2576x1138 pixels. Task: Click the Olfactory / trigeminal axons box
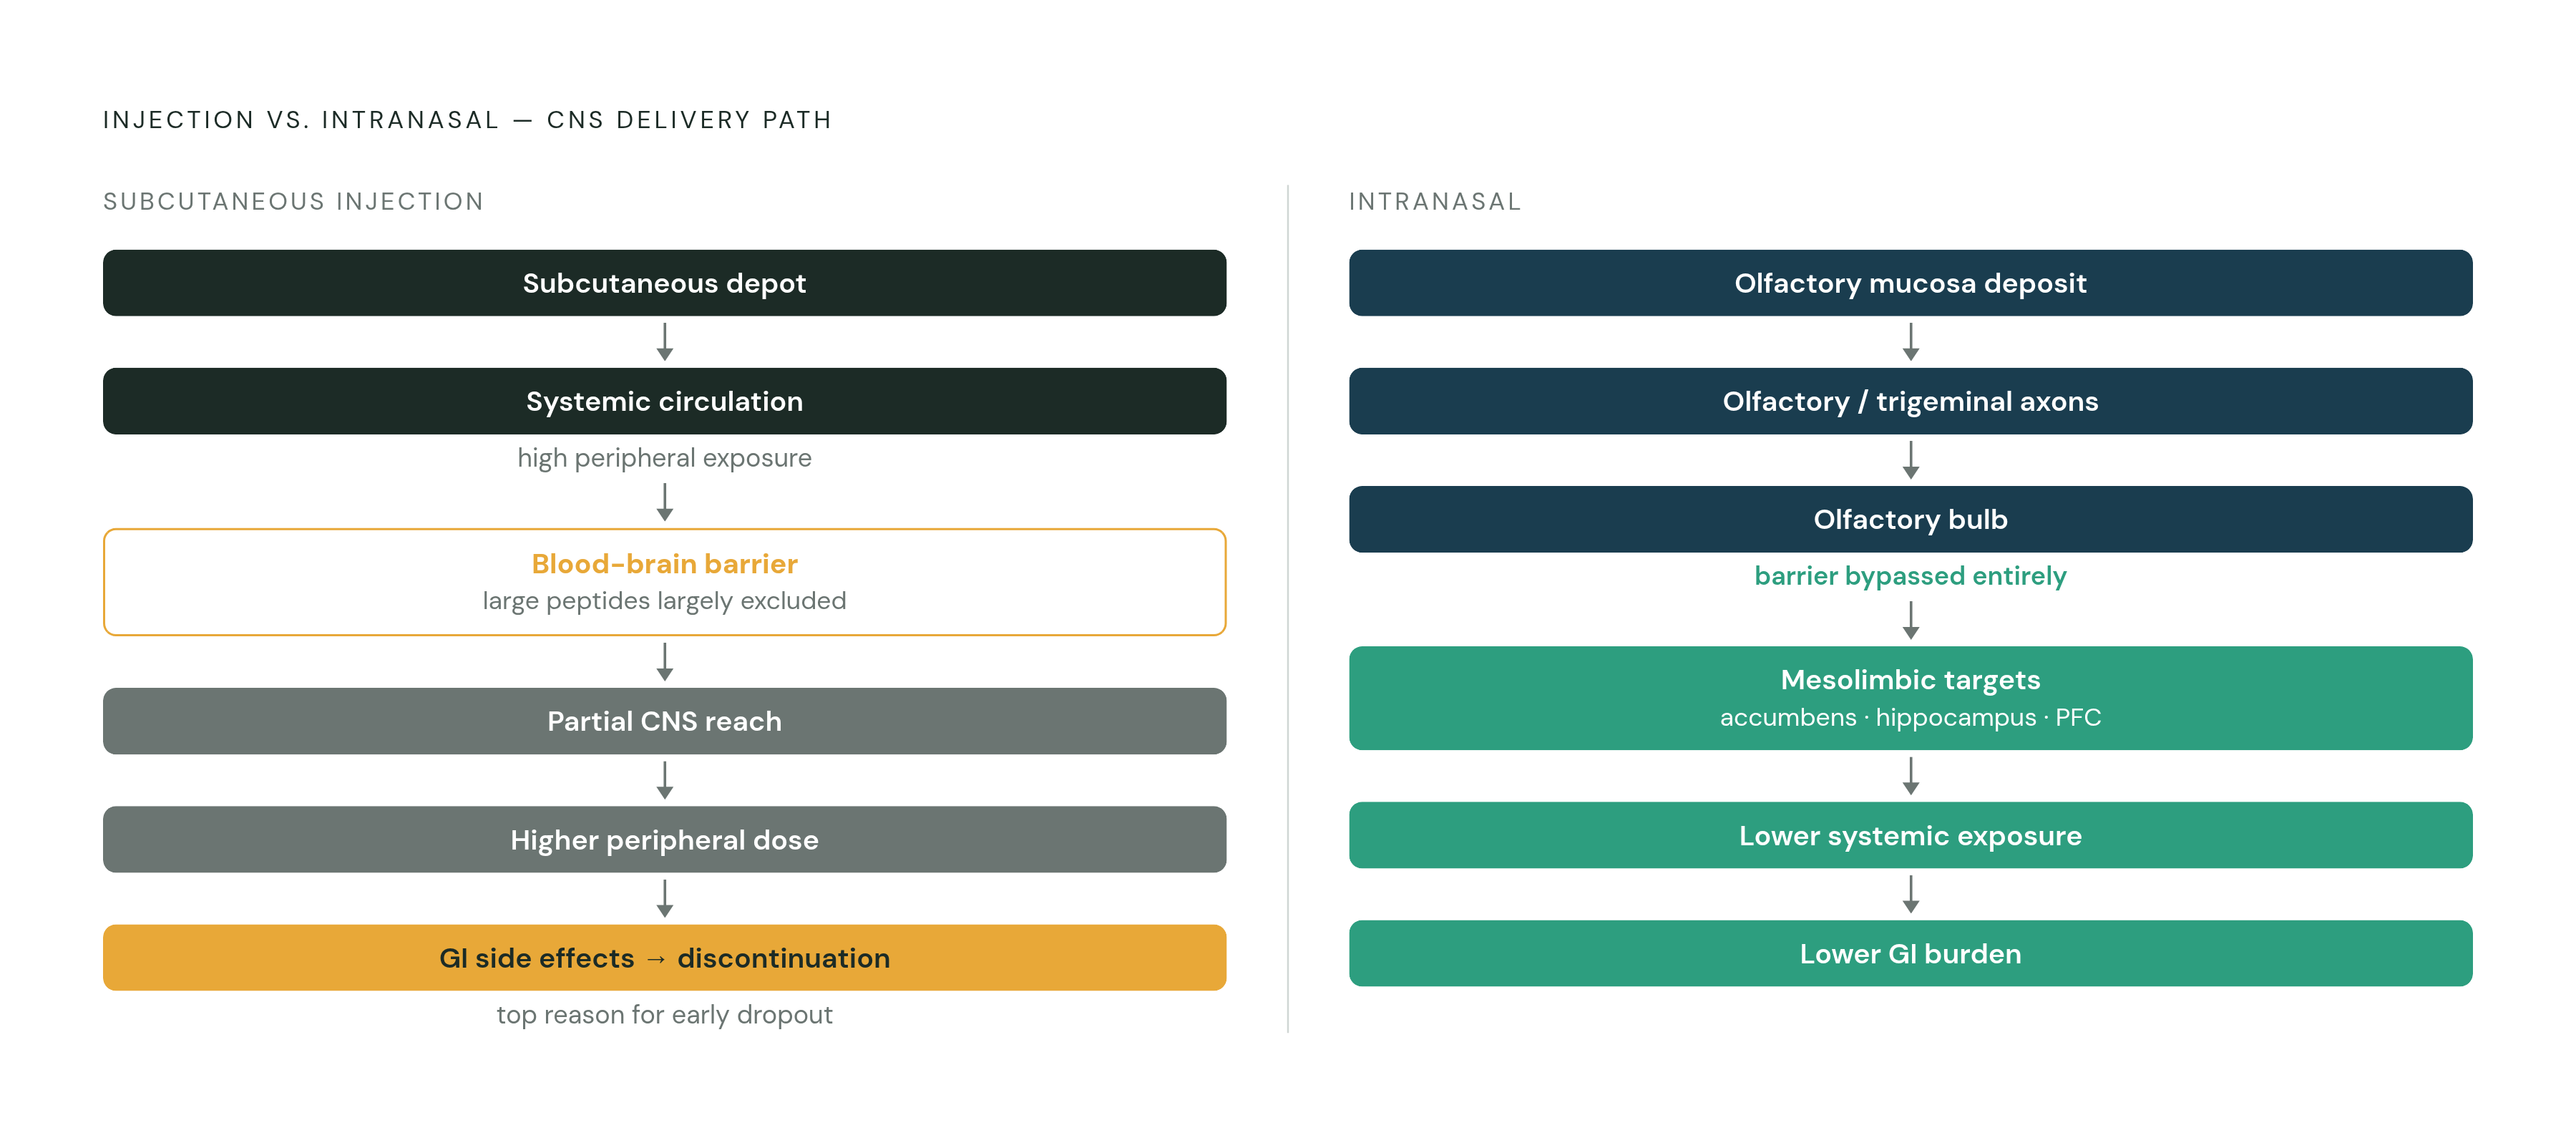pyautogui.click(x=1910, y=401)
